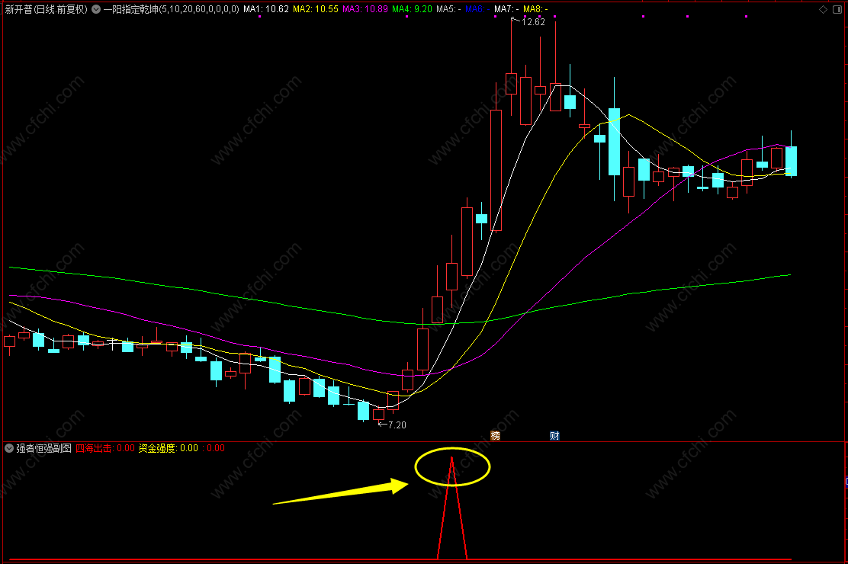Open the 榜 badge icon under the chart
This screenshot has height=564, width=848.
click(x=496, y=435)
